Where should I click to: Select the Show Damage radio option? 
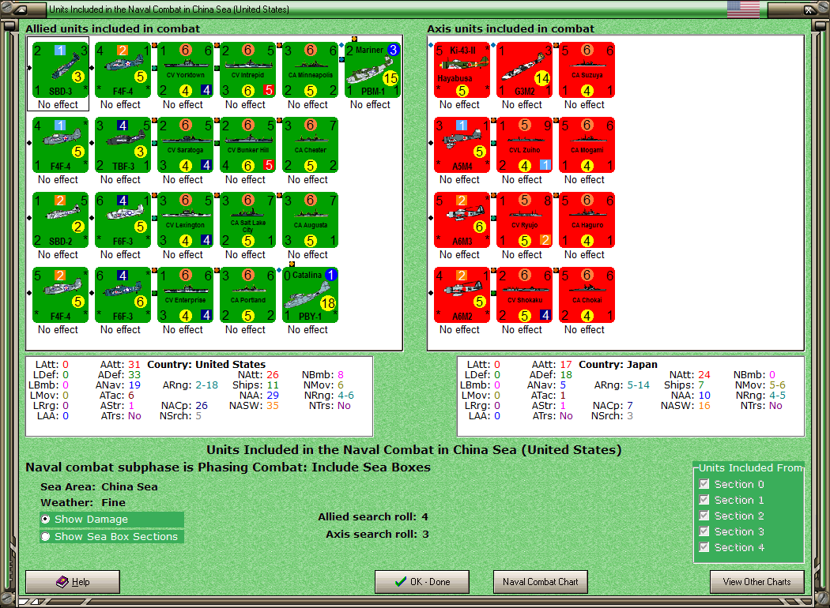pos(111,520)
